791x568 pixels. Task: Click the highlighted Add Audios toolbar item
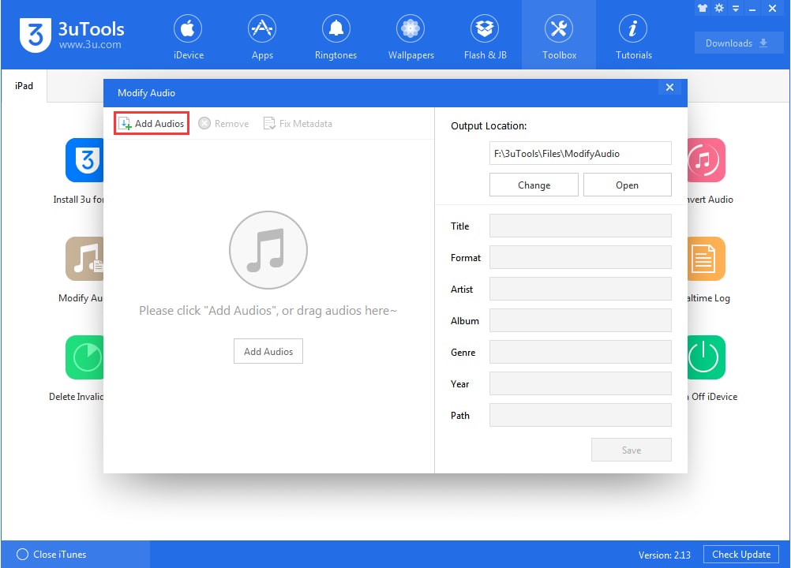point(151,123)
